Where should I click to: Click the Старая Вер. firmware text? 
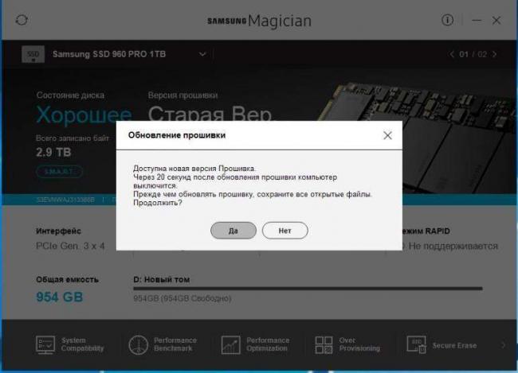tap(210, 113)
